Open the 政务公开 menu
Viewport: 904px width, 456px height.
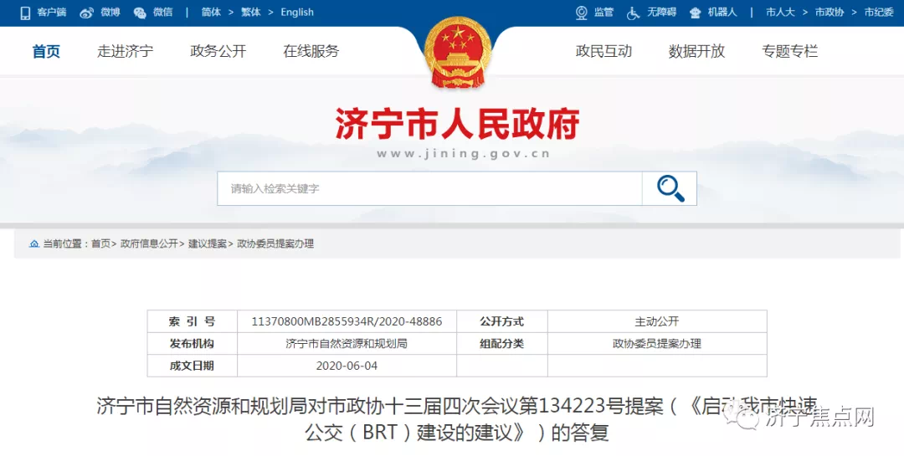(x=218, y=51)
